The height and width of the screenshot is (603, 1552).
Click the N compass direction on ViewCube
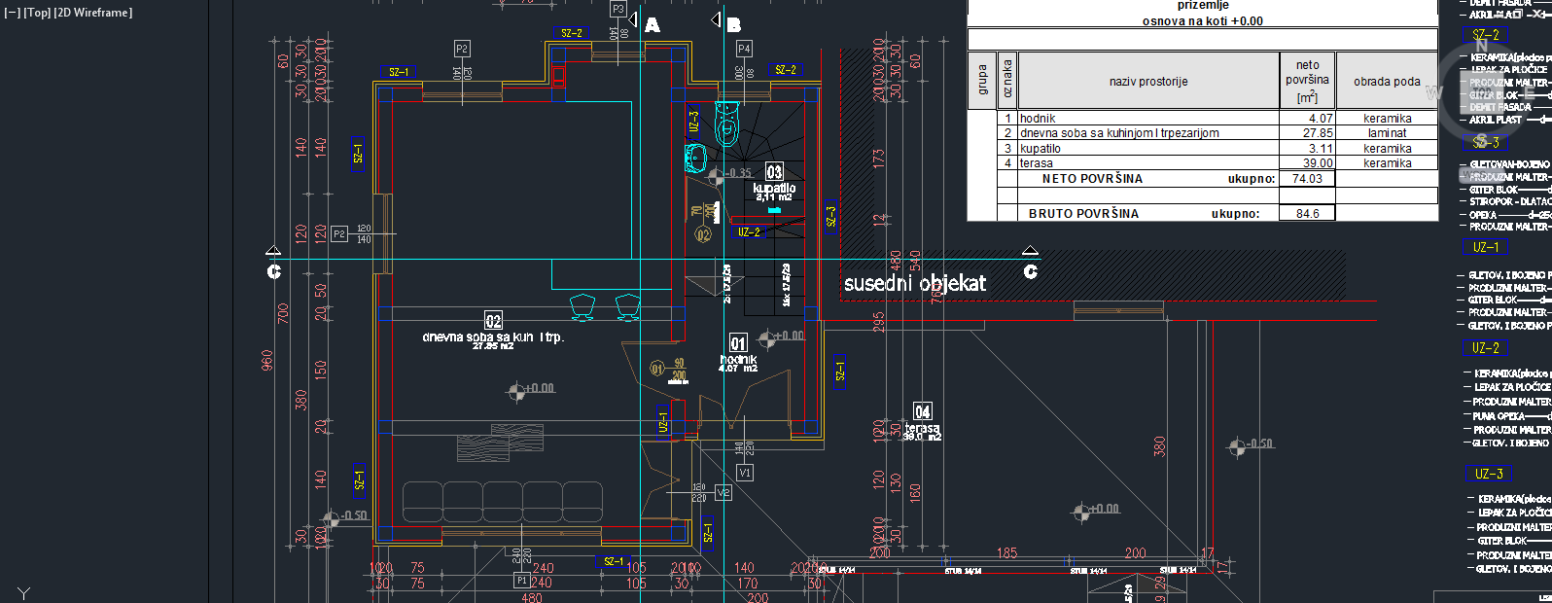[1481, 46]
